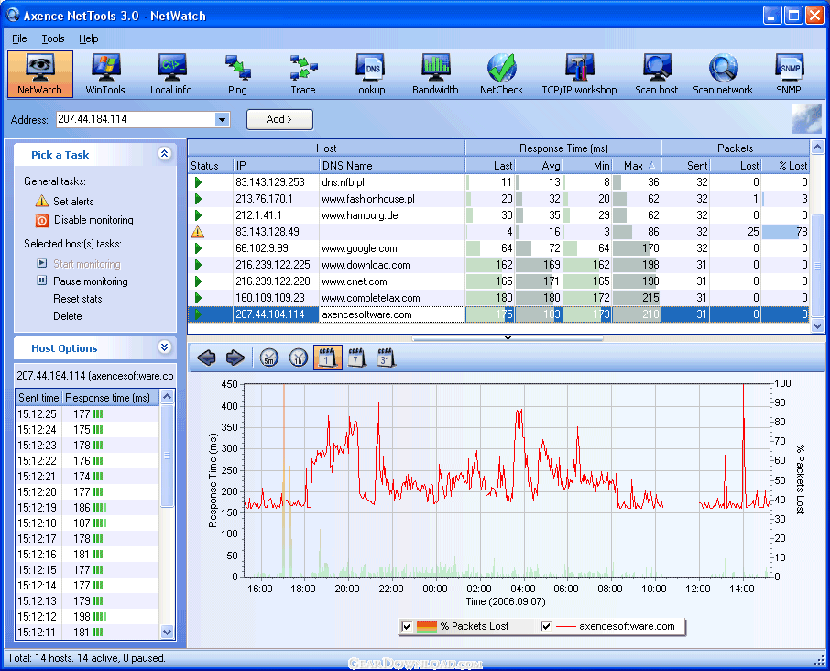
Task: Open the Scan network tool
Action: 723,74
